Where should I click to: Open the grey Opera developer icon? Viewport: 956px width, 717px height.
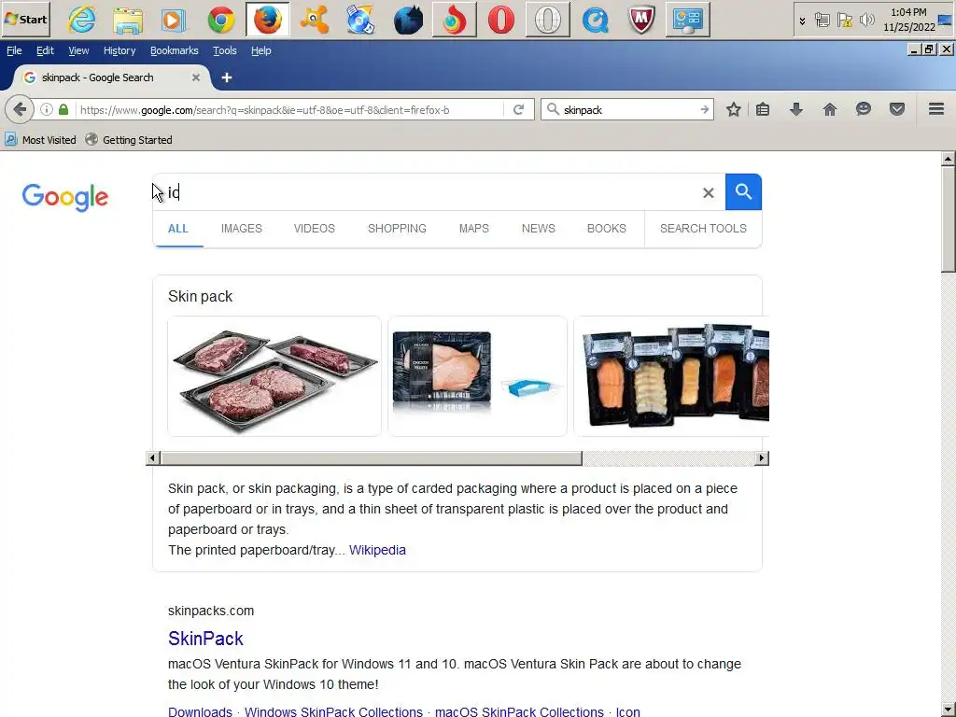(547, 20)
